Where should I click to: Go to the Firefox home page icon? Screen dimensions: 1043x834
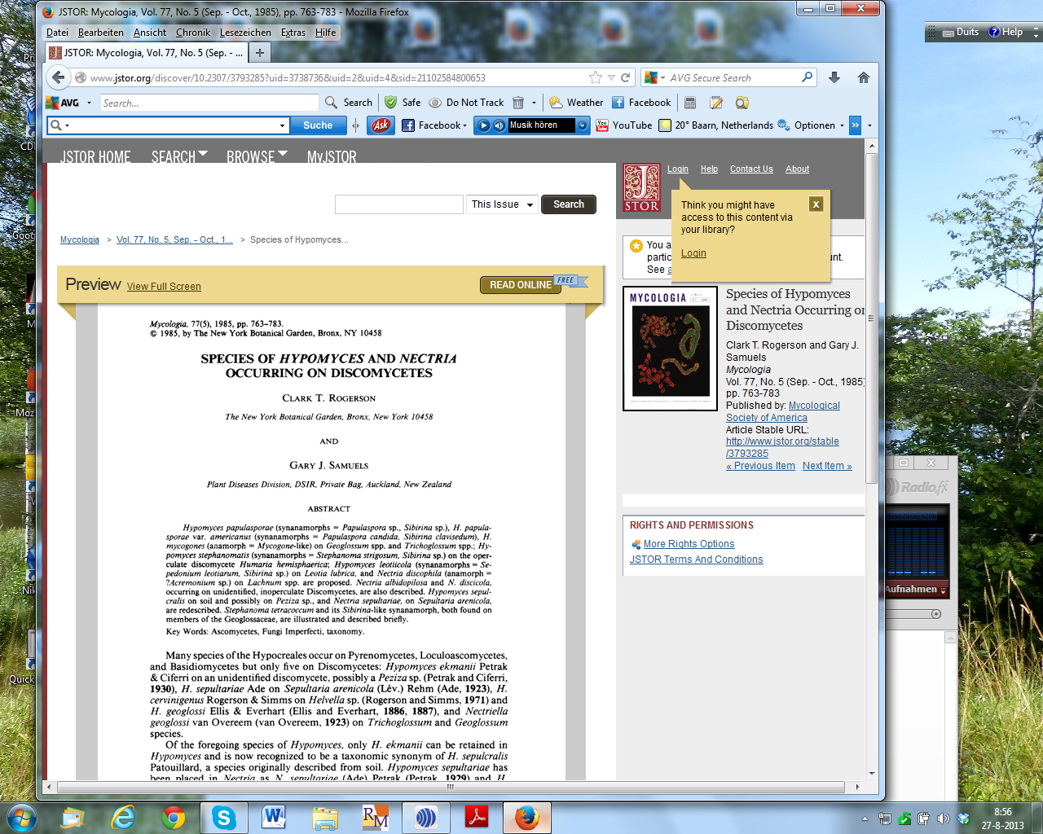point(864,77)
